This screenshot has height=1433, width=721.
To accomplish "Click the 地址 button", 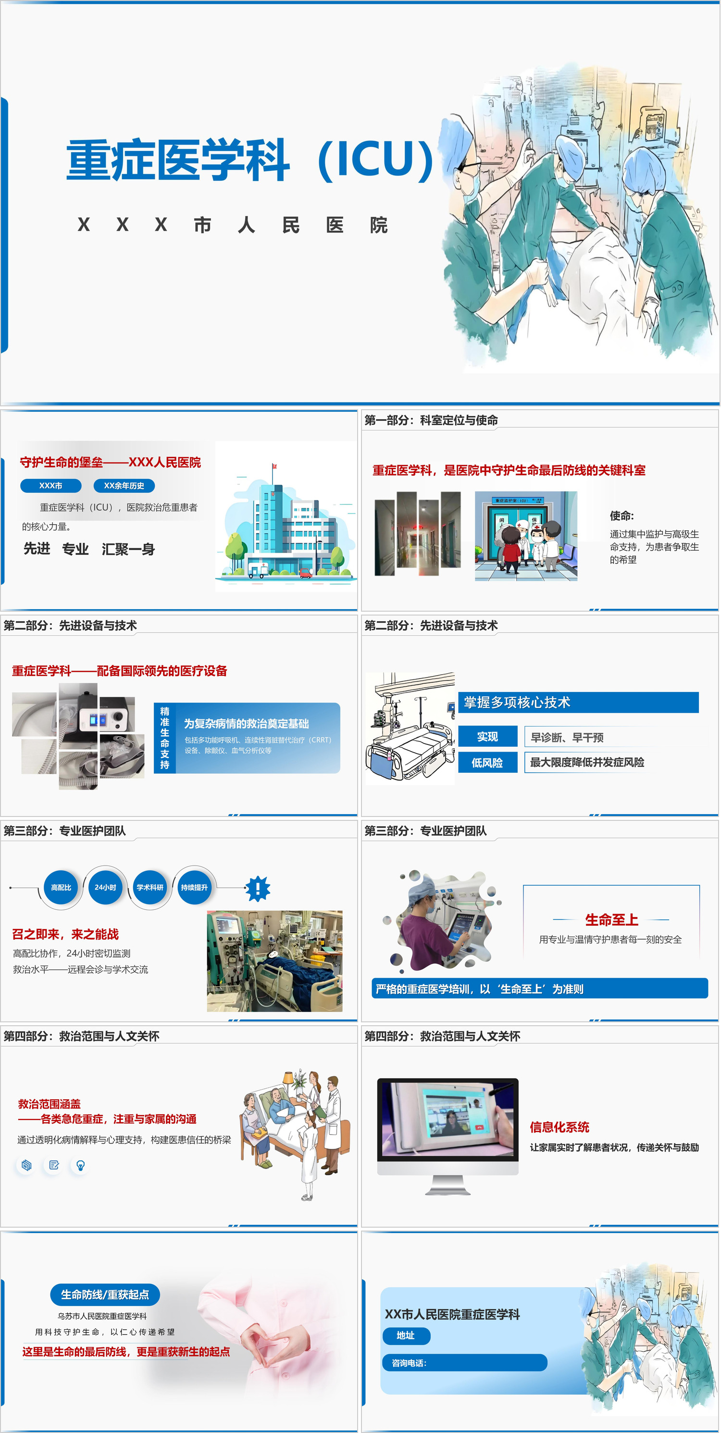I will (406, 1335).
